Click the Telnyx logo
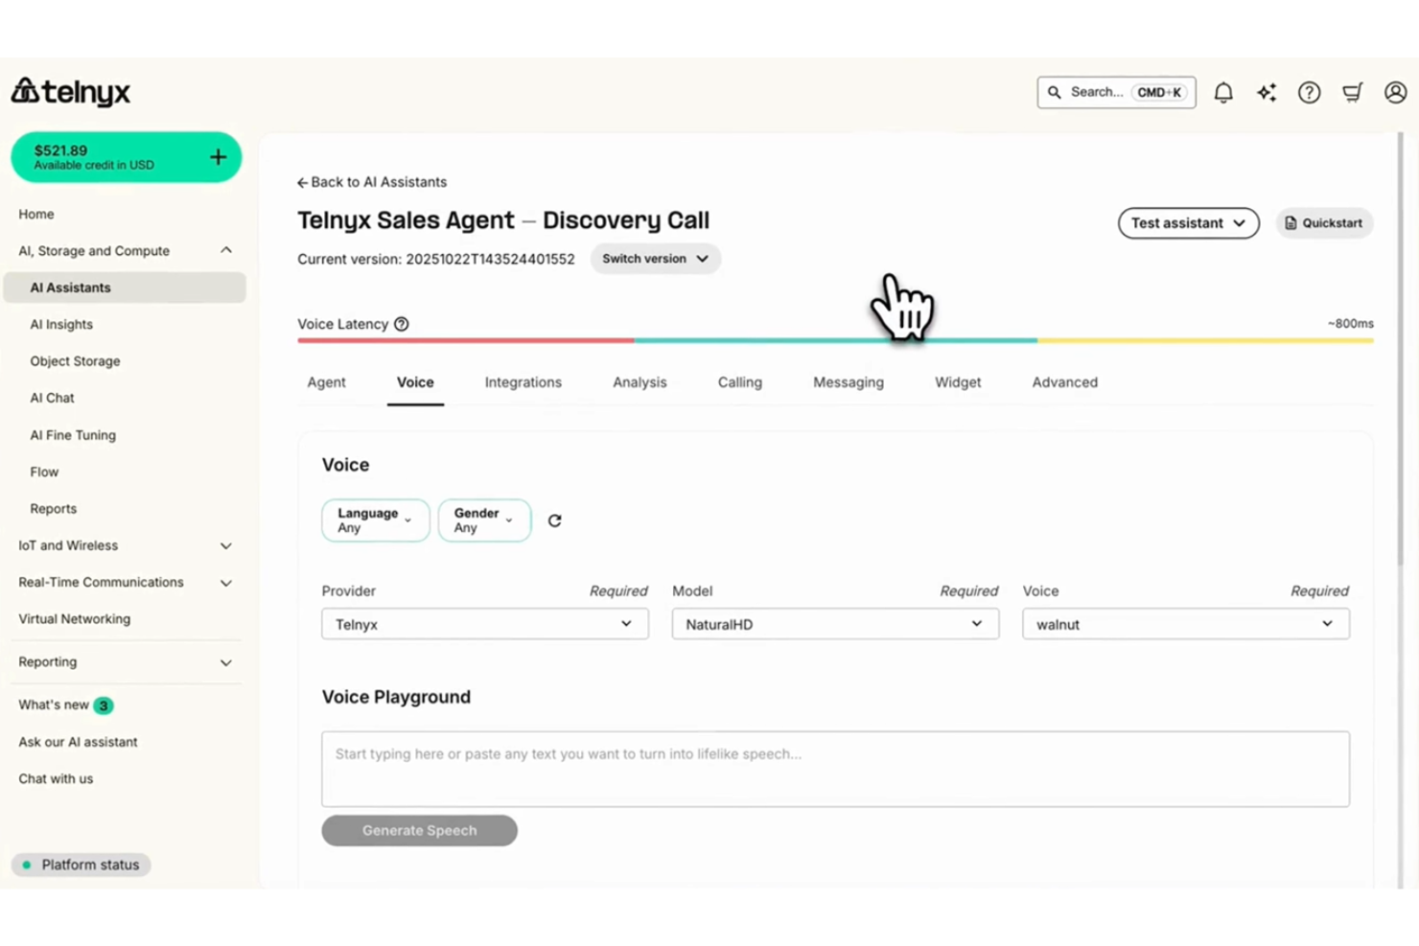Screen dimensions: 1419x946 coord(70,91)
